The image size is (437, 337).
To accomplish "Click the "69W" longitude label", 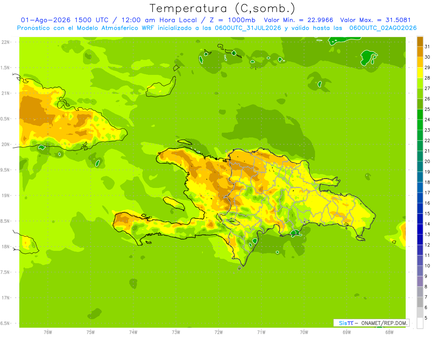I will tap(347, 332).
